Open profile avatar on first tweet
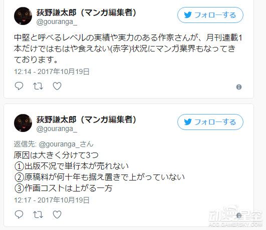The width and height of the screenshot is (266, 230). pyautogui.click(x=23, y=16)
